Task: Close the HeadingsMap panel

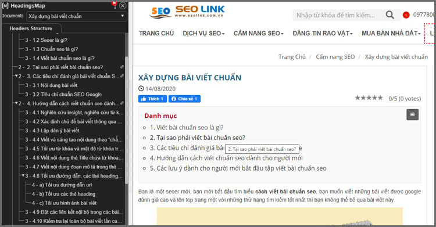Action: coord(123,6)
